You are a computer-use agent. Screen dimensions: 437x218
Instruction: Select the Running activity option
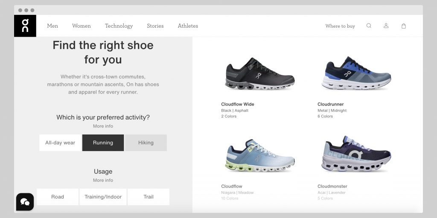point(103,143)
